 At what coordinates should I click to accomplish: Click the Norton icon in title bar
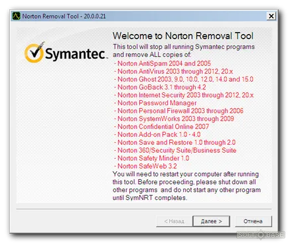point(16,16)
